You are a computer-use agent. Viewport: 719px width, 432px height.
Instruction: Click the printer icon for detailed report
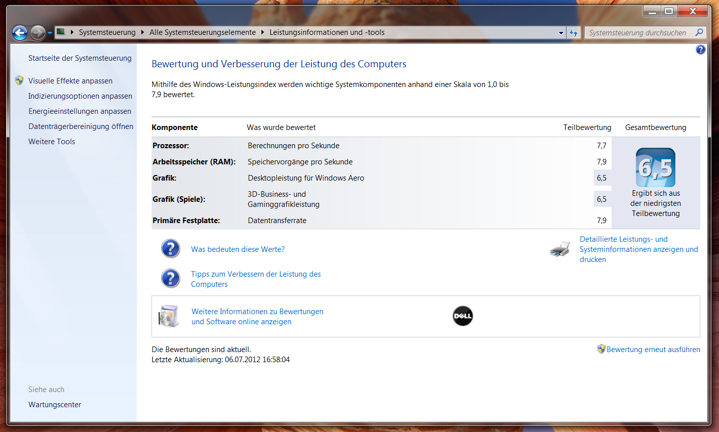[560, 249]
